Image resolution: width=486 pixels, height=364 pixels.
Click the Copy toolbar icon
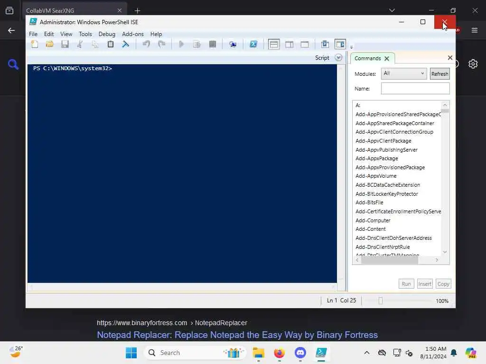[x=95, y=44]
